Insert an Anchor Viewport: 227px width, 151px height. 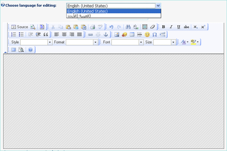pos(106,34)
